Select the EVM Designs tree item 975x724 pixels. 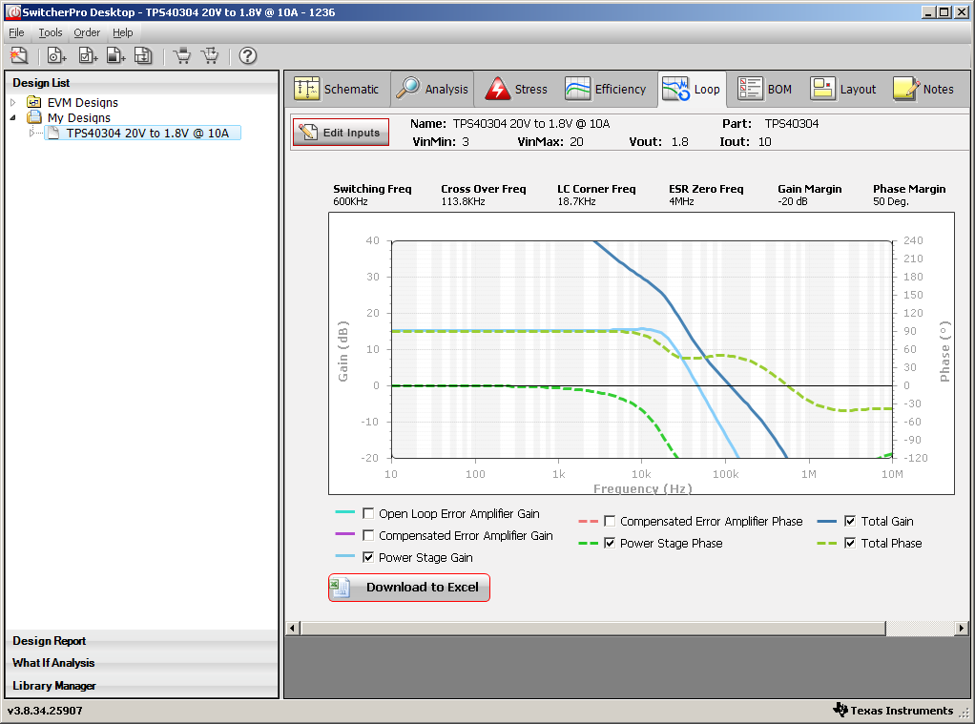point(83,102)
